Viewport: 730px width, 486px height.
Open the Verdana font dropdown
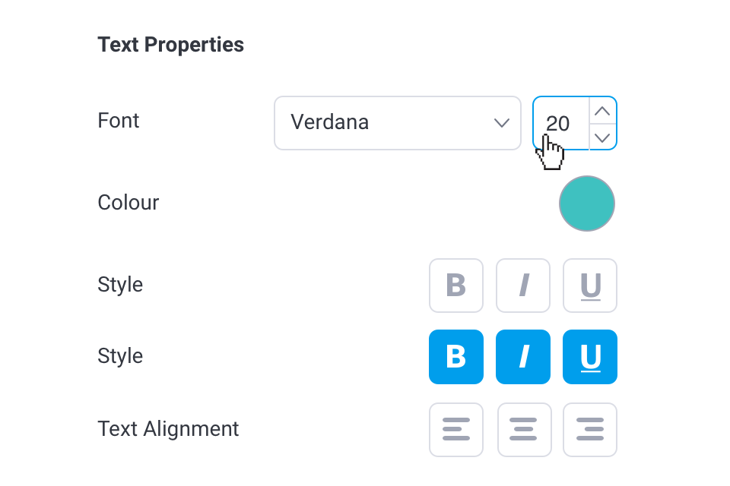tap(380, 122)
